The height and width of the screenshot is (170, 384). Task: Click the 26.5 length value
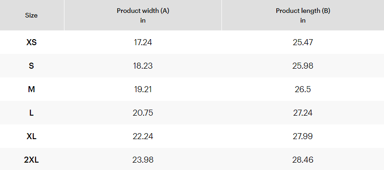click(303, 89)
